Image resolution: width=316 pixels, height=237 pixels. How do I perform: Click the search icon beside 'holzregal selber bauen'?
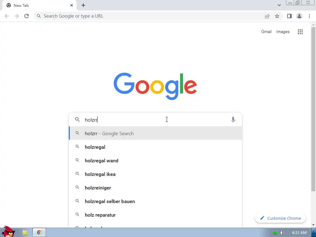77,201
